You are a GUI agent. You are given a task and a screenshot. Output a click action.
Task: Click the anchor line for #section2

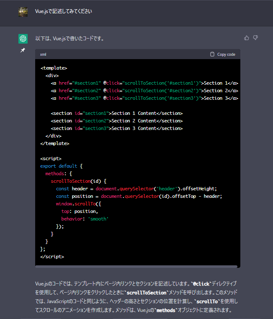[x=144, y=91]
